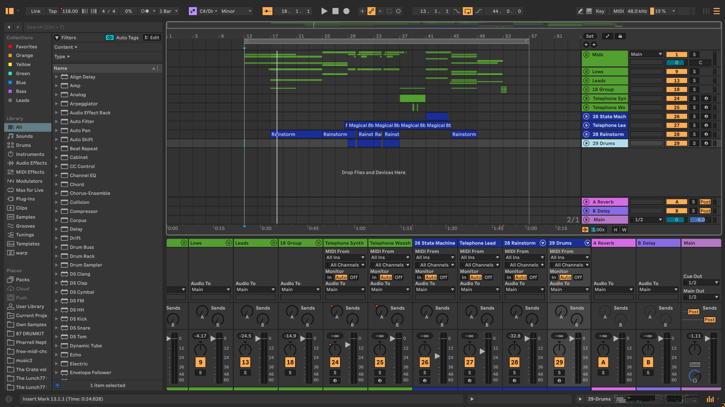Click the metronome icon
Screen dimensions: 725x407
click(x=145, y=11)
